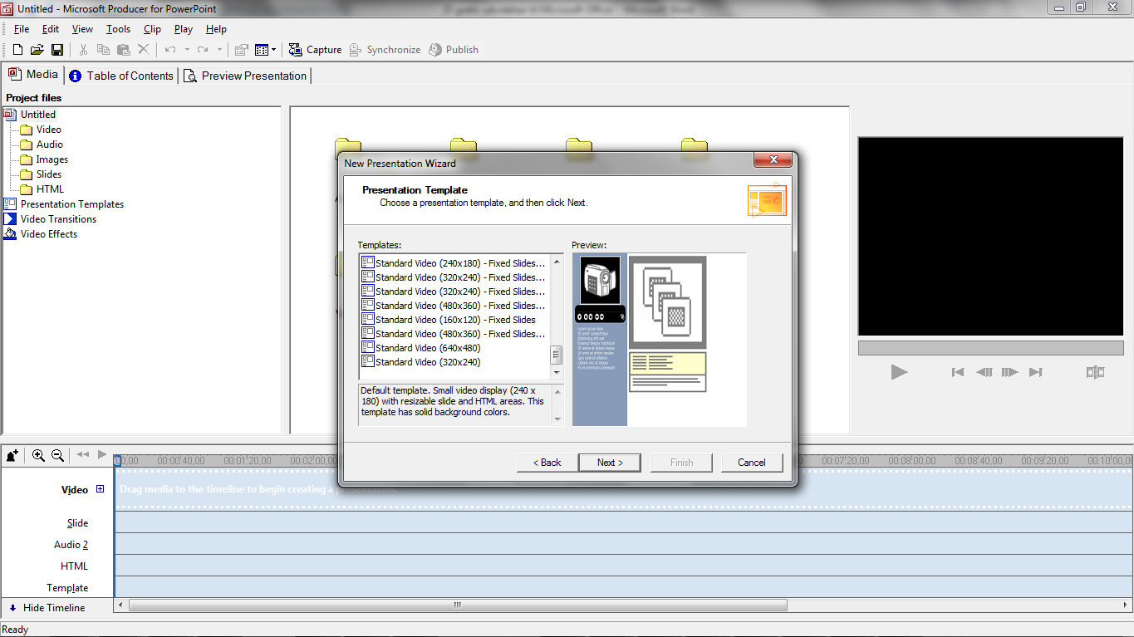This screenshot has width=1134, height=637.
Task: Click the split clip icon under the monitor
Action: point(1094,372)
